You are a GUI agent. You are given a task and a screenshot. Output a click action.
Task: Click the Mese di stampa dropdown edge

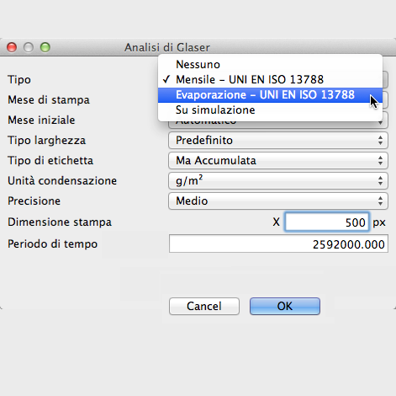[385, 100]
